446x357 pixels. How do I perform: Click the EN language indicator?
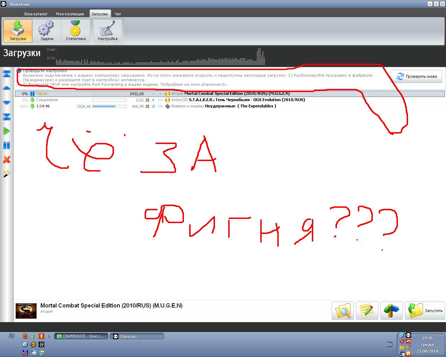pyautogui.click(x=389, y=344)
